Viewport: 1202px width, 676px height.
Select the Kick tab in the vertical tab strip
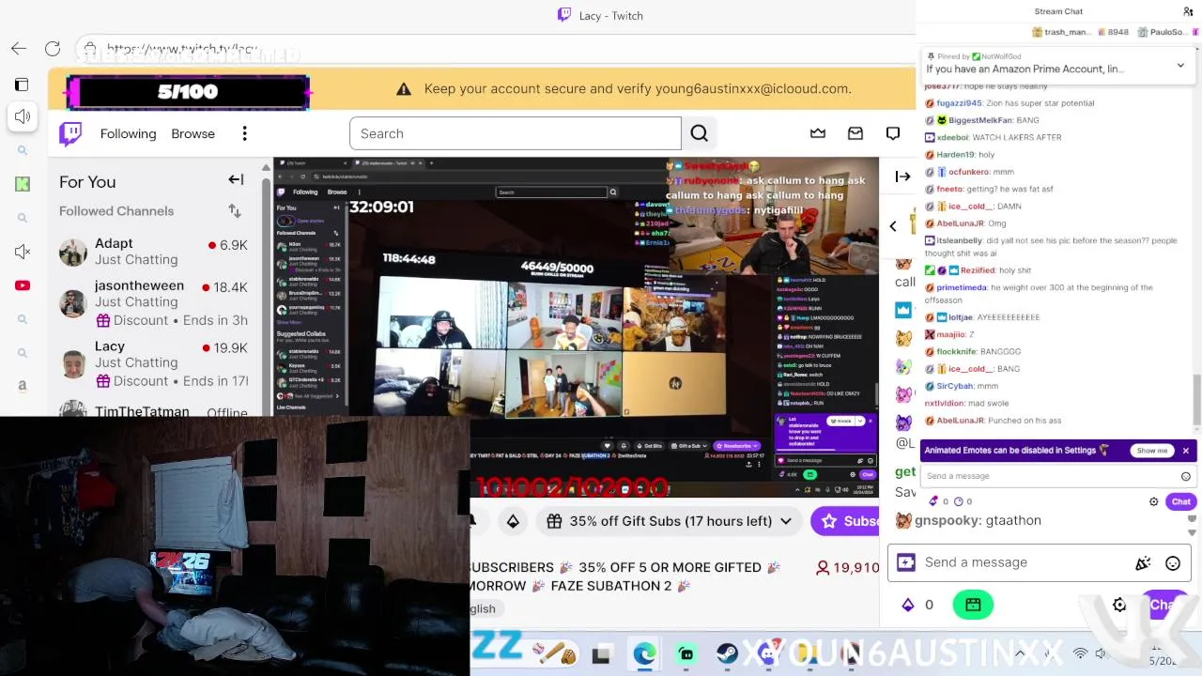23,184
